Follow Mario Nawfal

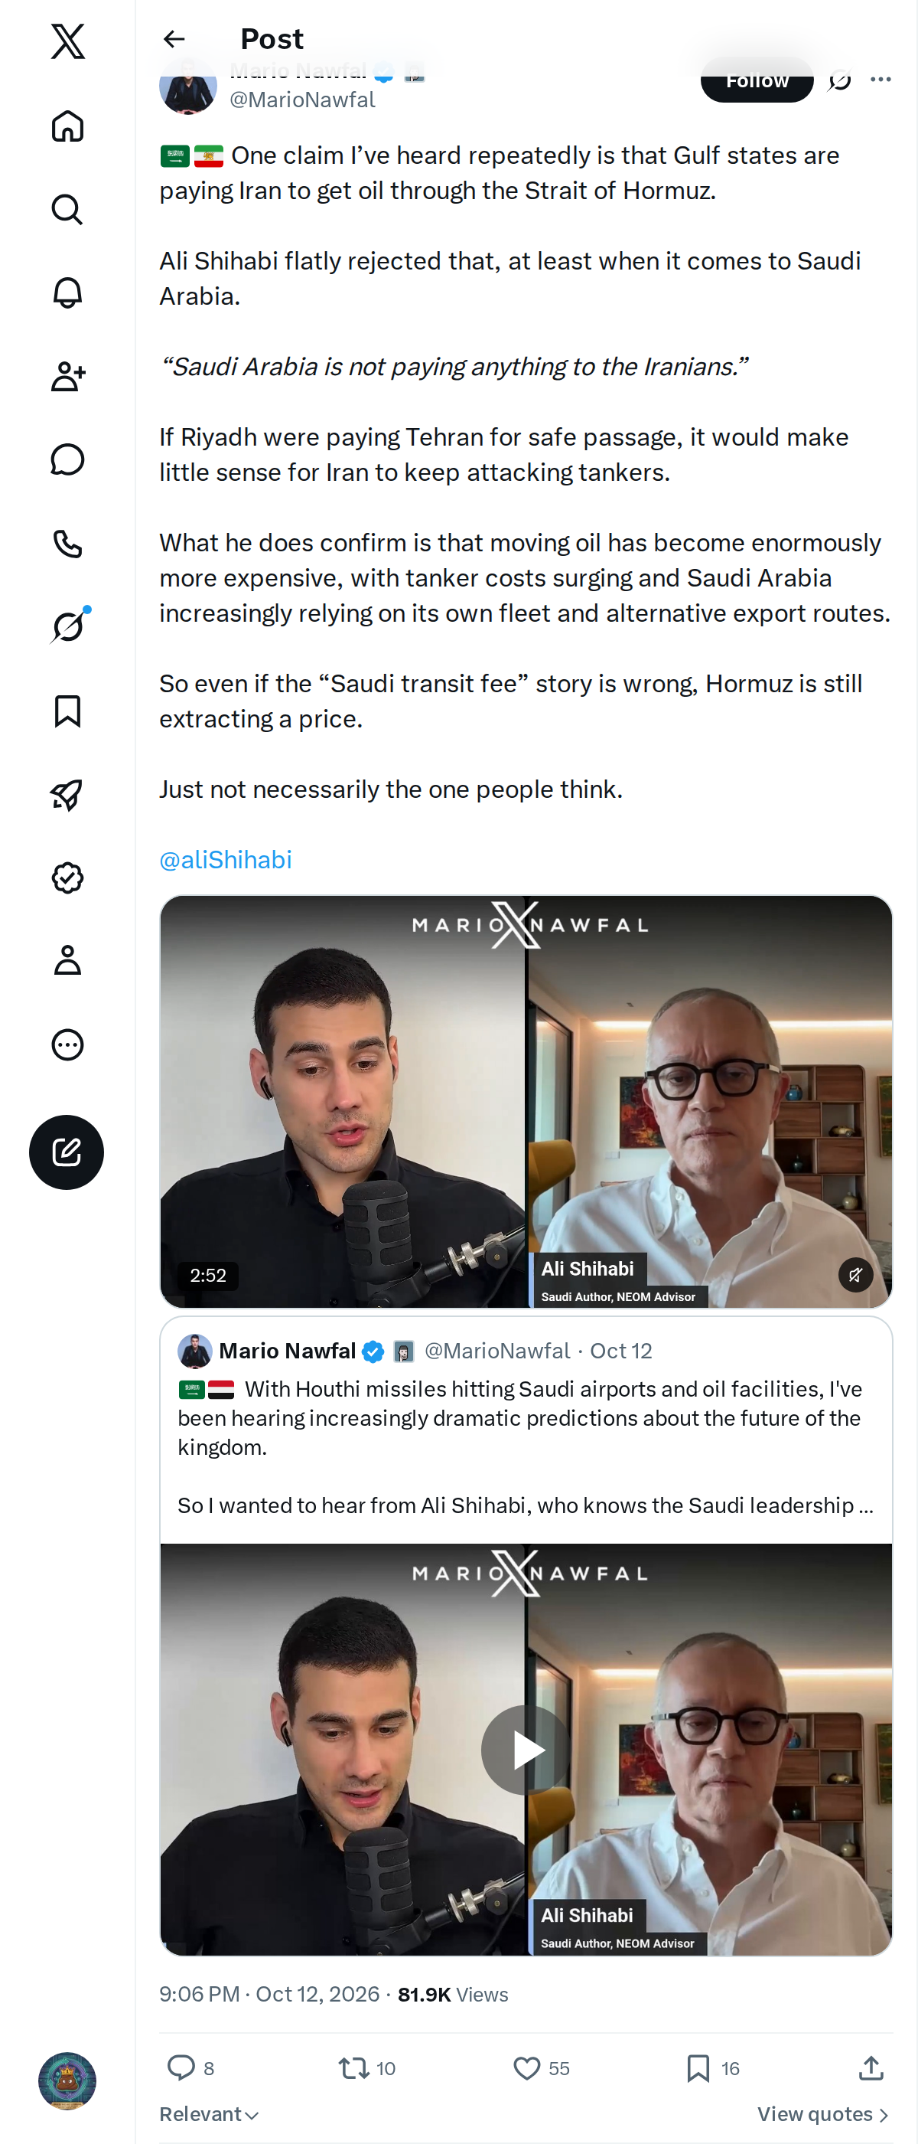coord(757,82)
